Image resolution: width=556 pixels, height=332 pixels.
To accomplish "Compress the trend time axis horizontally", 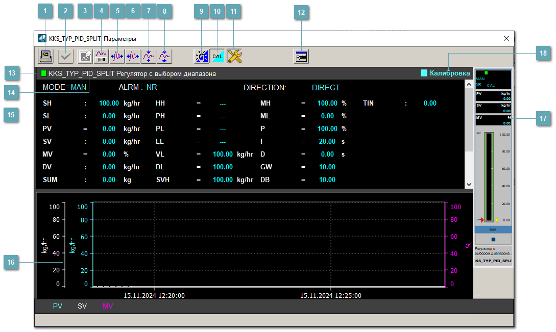I will click(117, 56).
